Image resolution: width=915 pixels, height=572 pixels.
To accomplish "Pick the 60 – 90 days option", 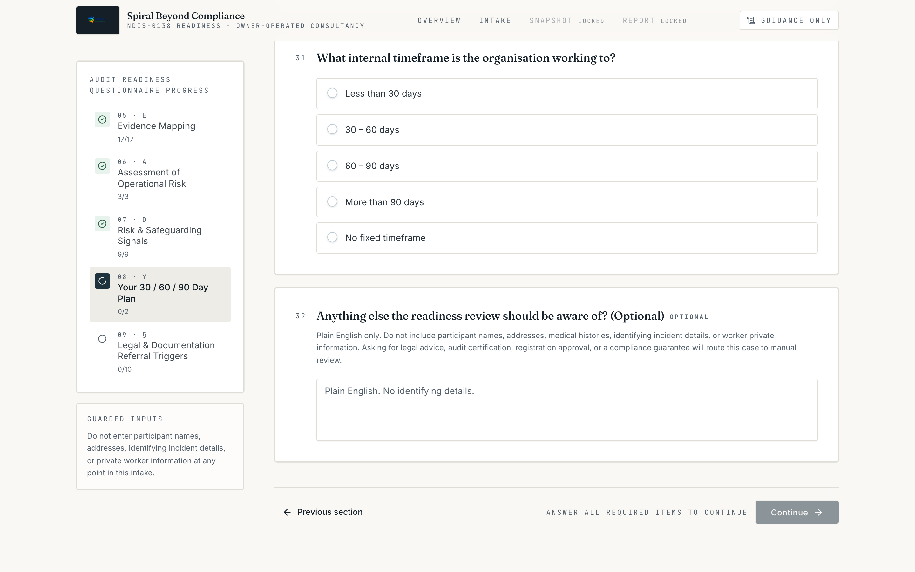I will point(567,167).
